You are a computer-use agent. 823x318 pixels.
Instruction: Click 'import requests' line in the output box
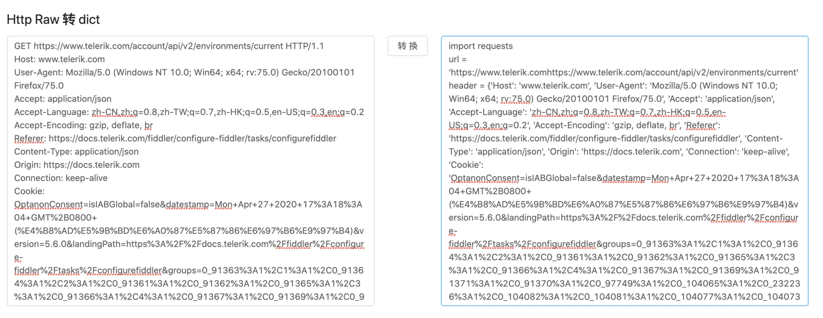pos(481,46)
